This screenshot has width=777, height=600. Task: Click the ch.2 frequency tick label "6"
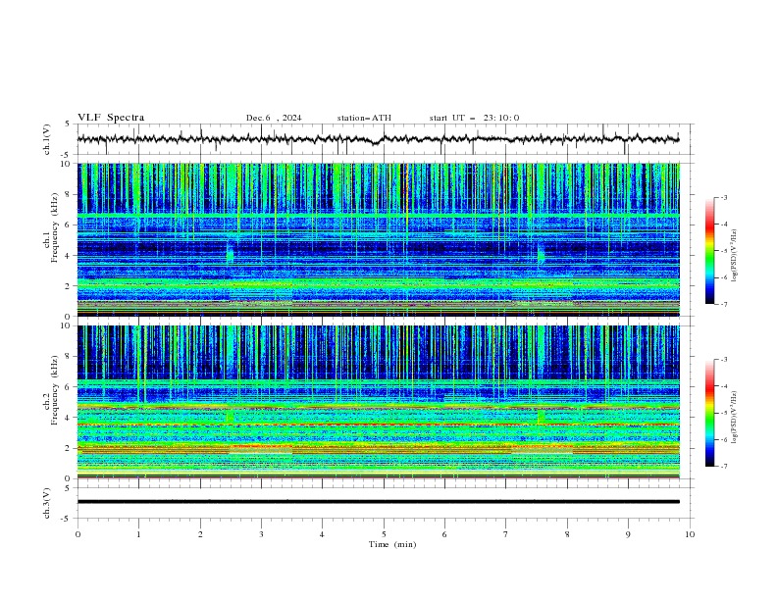click(69, 387)
